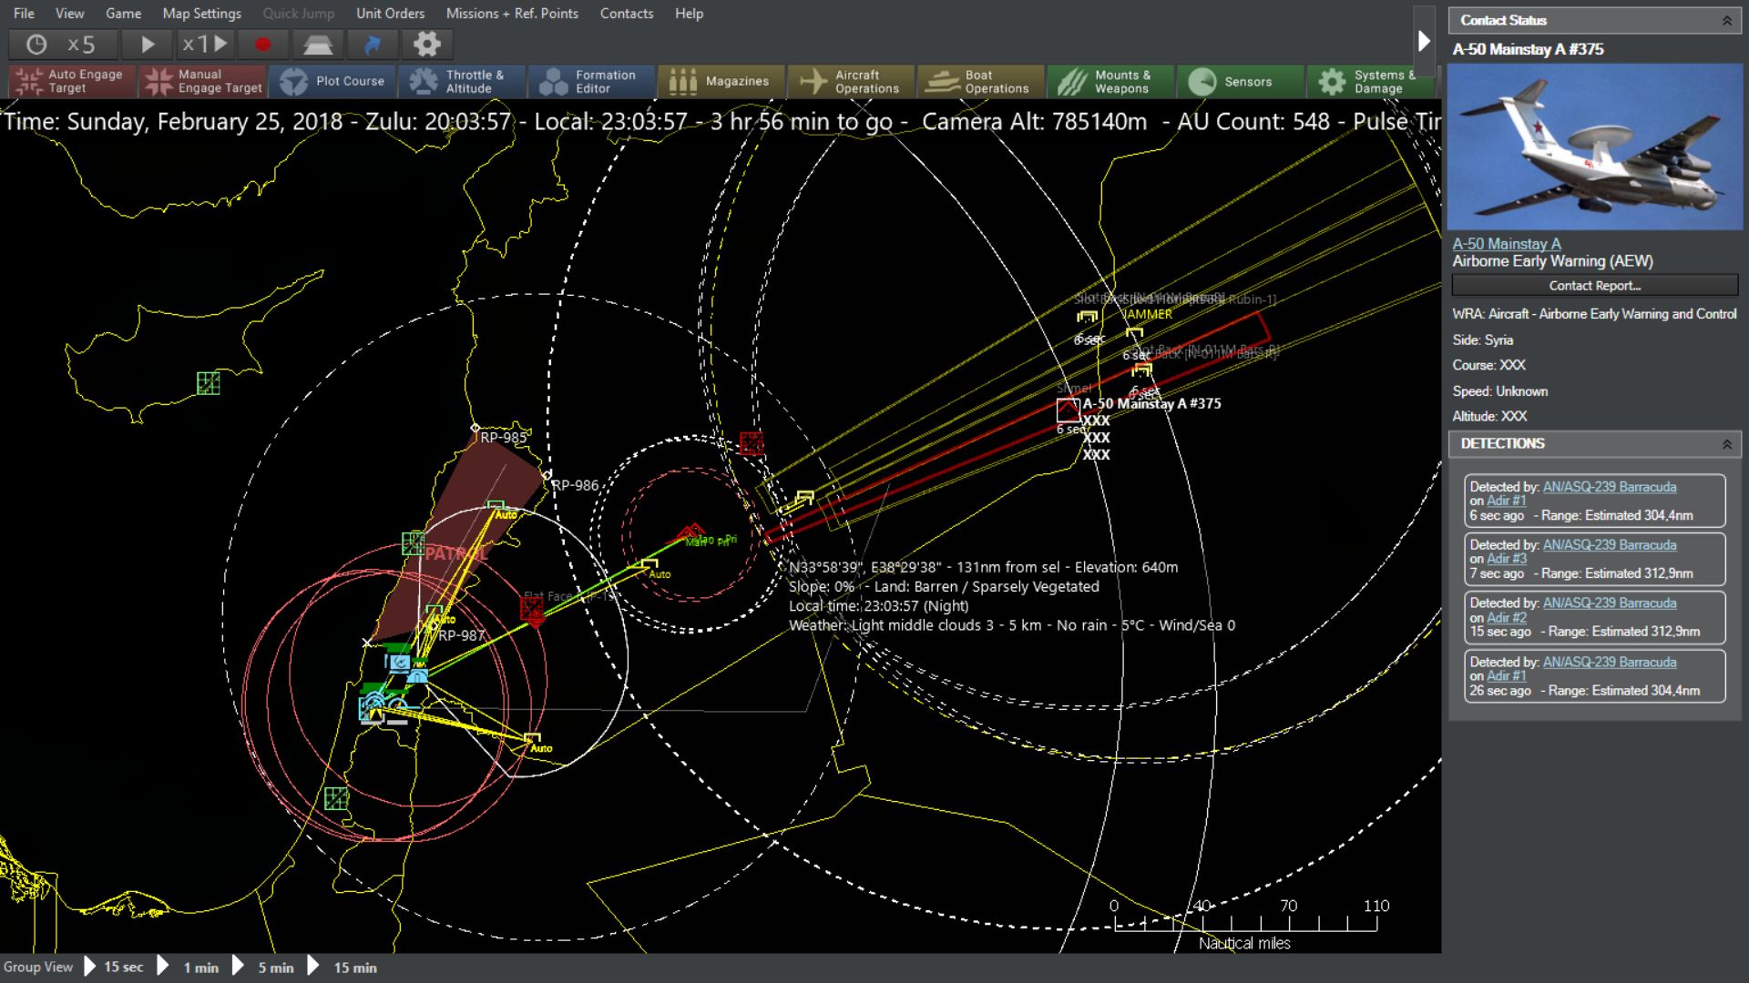
Task: Click the A-50 Mainstay A link
Action: (x=1506, y=244)
